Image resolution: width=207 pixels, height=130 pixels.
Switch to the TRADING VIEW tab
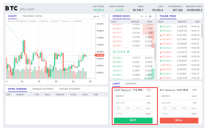click(32, 16)
